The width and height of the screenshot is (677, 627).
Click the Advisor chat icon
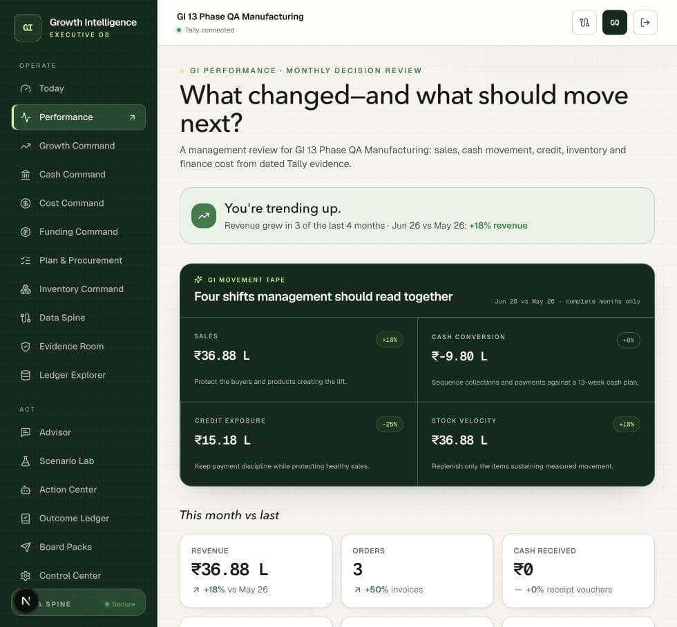pyautogui.click(x=26, y=432)
